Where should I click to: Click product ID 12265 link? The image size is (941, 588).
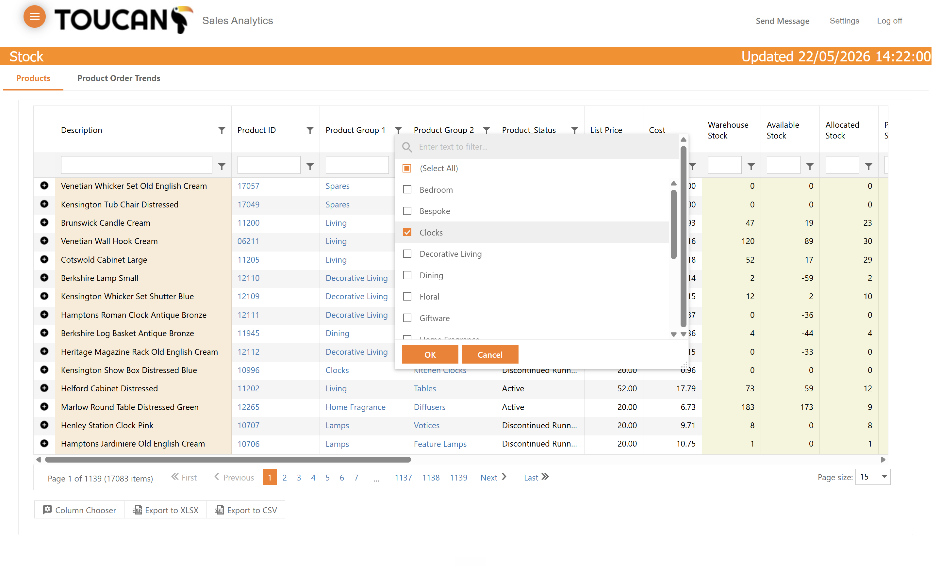(x=248, y=407)
